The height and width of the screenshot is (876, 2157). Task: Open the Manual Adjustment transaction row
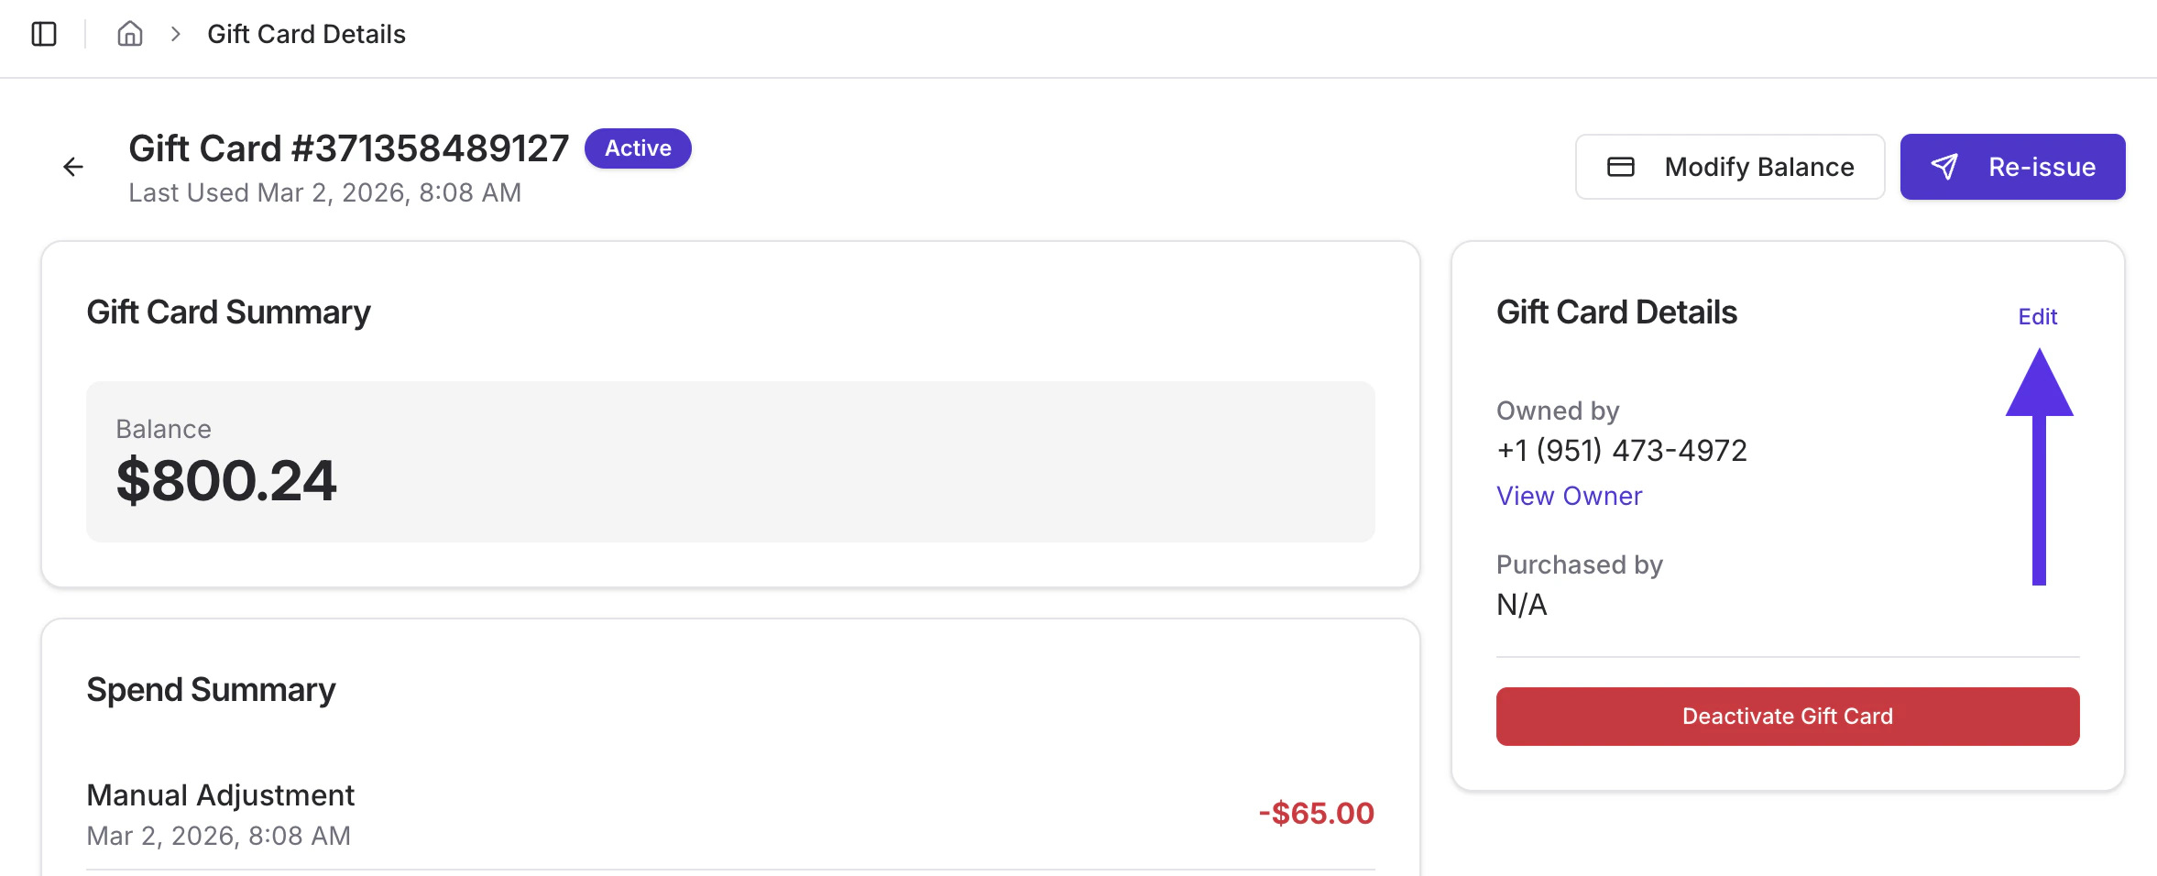click(220, 813)
